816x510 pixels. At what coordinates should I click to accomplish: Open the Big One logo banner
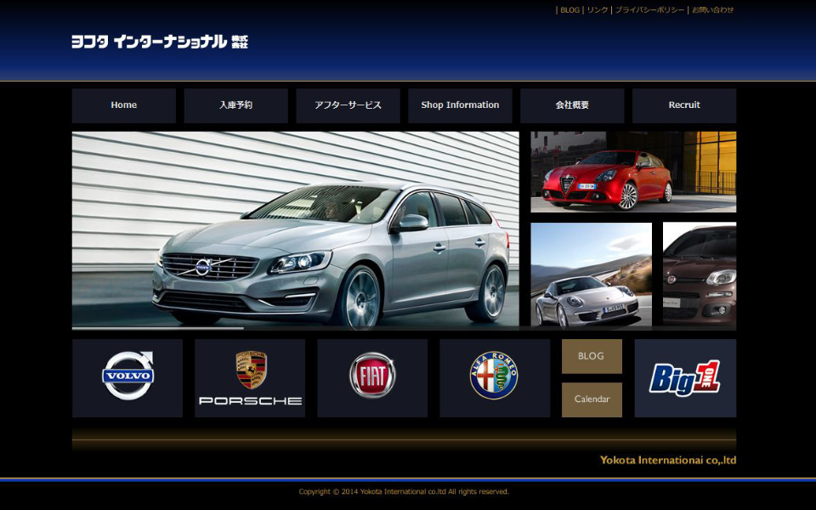point(685,377)
